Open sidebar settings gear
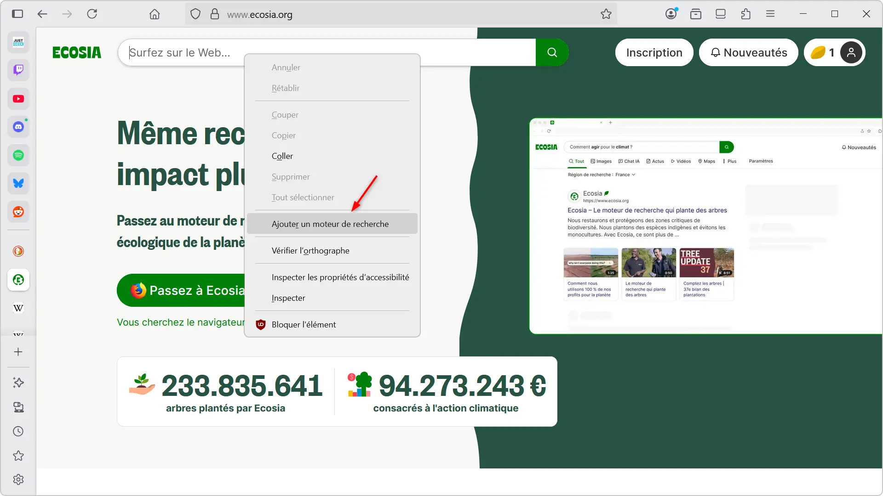Viewport: 883px width, 496px height. 18,479
